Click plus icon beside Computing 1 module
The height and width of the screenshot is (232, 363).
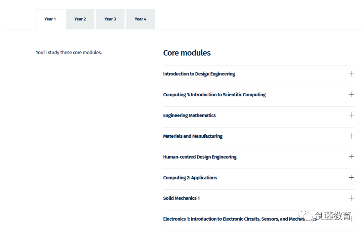(352, 95)
